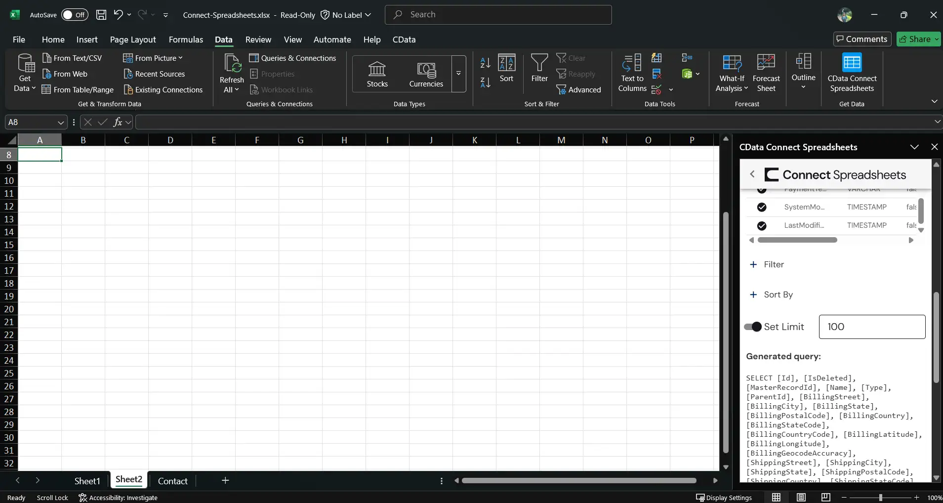The width and height of the screenshot is (943, 503).
Task: Open the Name Box dropdown
Action: pos(61,122)
